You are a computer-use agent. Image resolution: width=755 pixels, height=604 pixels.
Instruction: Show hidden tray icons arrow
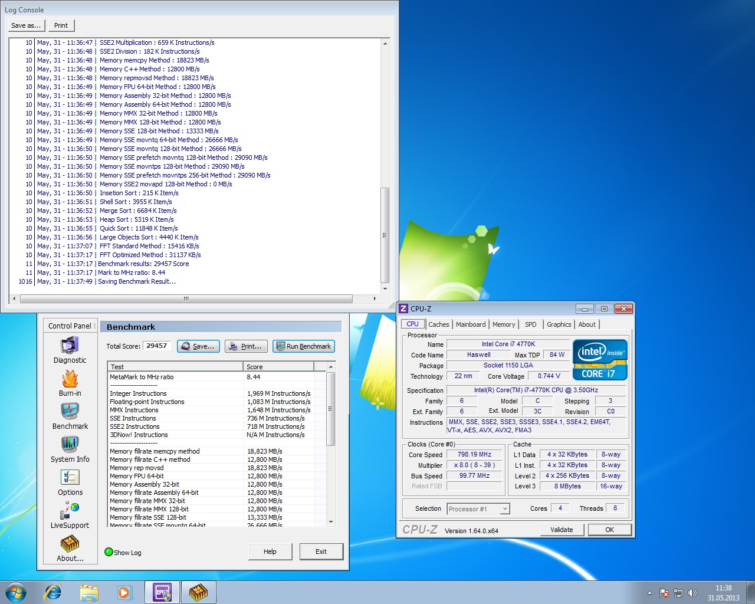coord(649,593)
